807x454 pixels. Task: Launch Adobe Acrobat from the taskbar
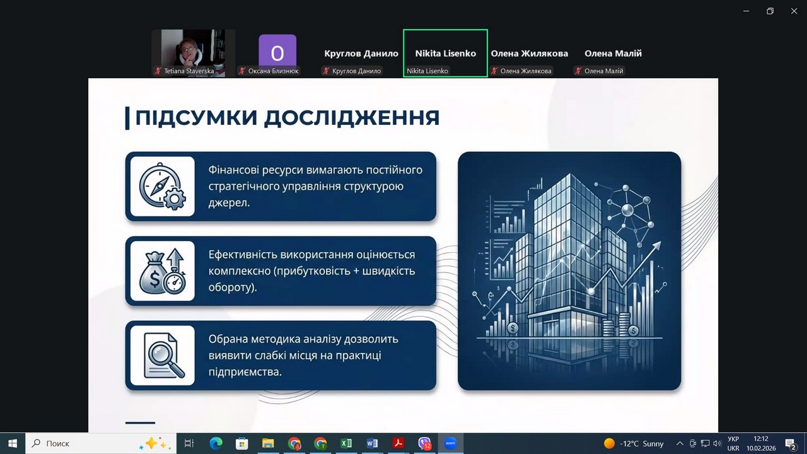click(398, 443)
